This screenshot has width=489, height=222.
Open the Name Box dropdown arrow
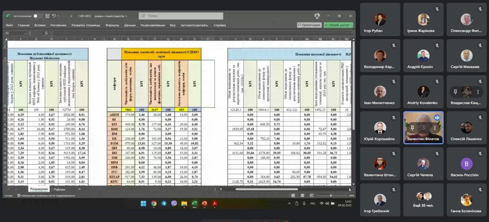point(25,33)
